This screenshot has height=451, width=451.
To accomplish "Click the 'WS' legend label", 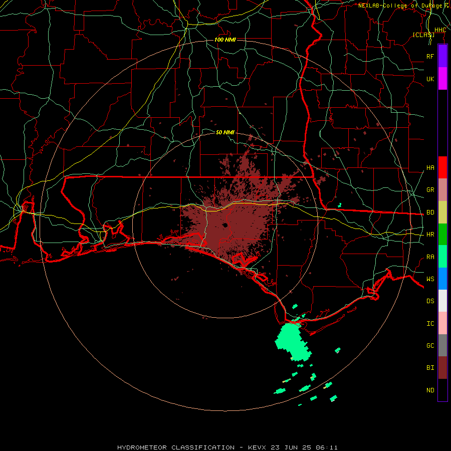I will [430, 279].
